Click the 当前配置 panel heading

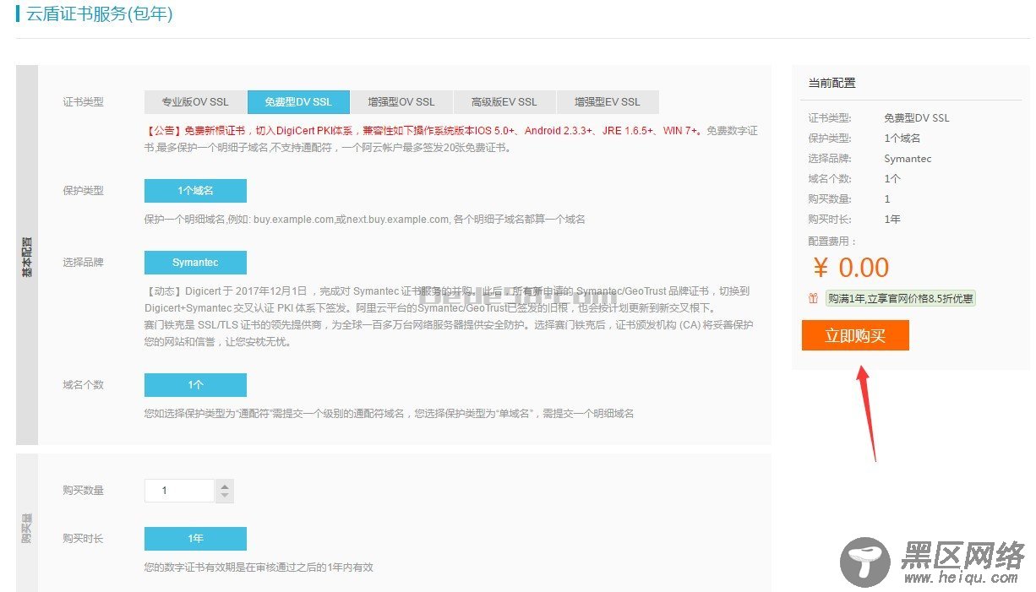(x=832, y=83)
